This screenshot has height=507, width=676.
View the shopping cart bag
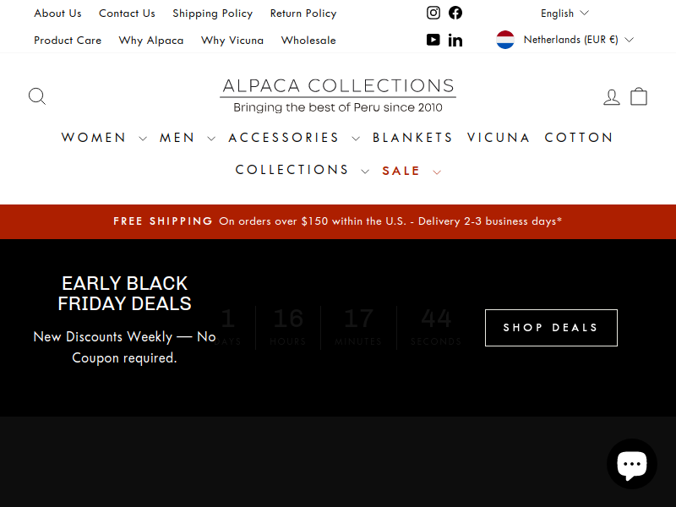(x=639, y=96)
